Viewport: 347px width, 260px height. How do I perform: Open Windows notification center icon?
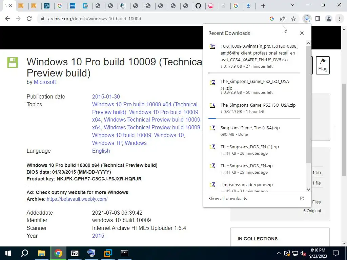pyautogui.click(x=336, y=253)
